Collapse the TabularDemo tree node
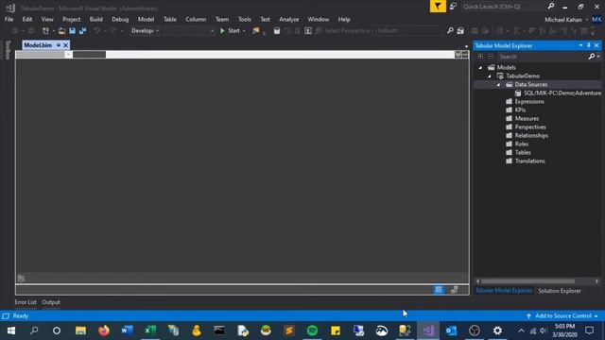Viewport: 605px width, 340px height. 490,76
